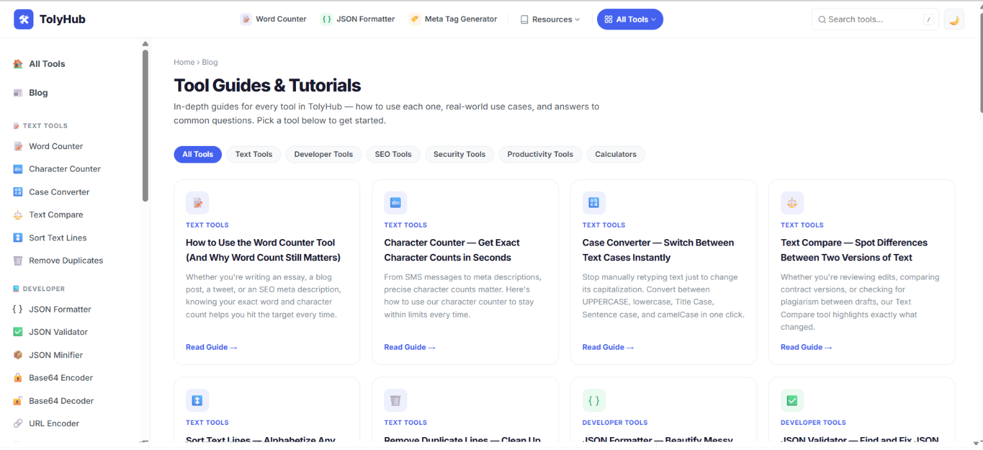Viewport: 983px width, 450px height.
Task: Click the Search tools input field
Action: click(875, 19)
